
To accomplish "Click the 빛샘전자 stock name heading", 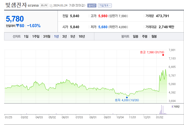I will [16, 5].
